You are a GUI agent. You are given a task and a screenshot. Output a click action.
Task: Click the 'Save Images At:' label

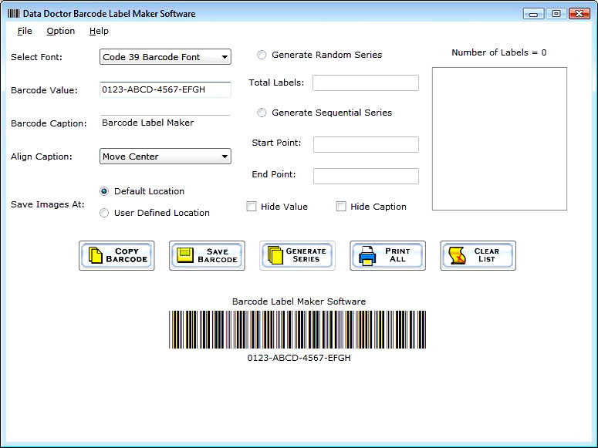48,205
